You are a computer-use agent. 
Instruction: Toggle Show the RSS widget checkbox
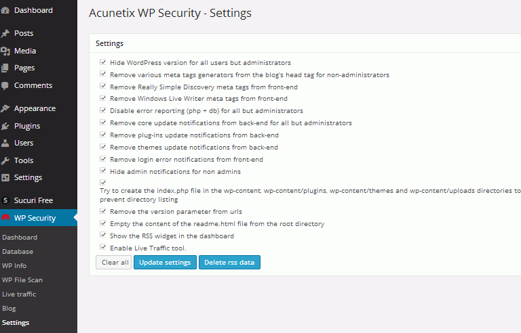coord(103,235)
